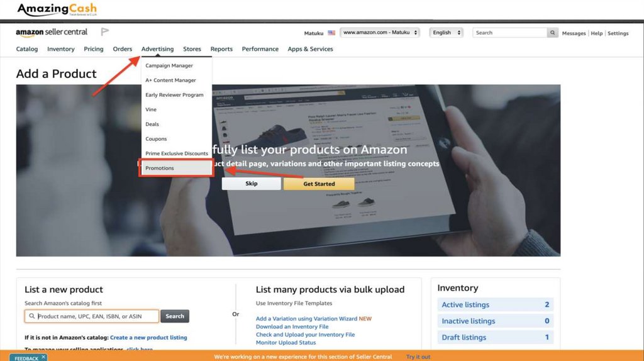The width and height of the screenshot is (644, 361).
Task: Open the English language dropdown
Action: tap(447, 33)
